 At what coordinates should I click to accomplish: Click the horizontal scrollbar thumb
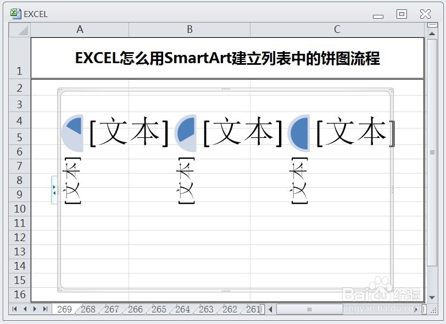pyautogui.click(x=310, y=309)
